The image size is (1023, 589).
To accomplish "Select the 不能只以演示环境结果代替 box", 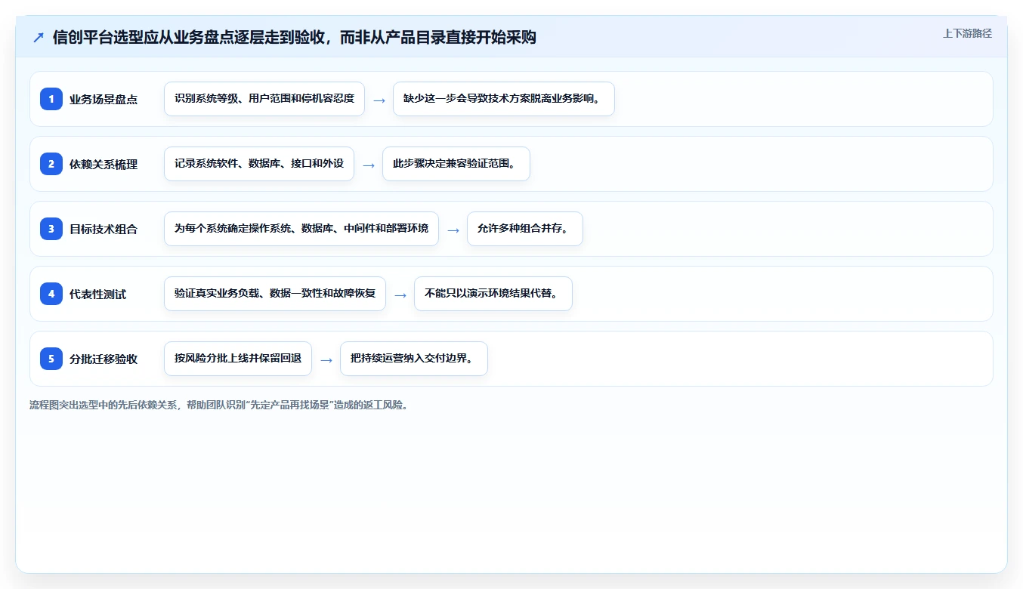I will (x=493, y=294).
